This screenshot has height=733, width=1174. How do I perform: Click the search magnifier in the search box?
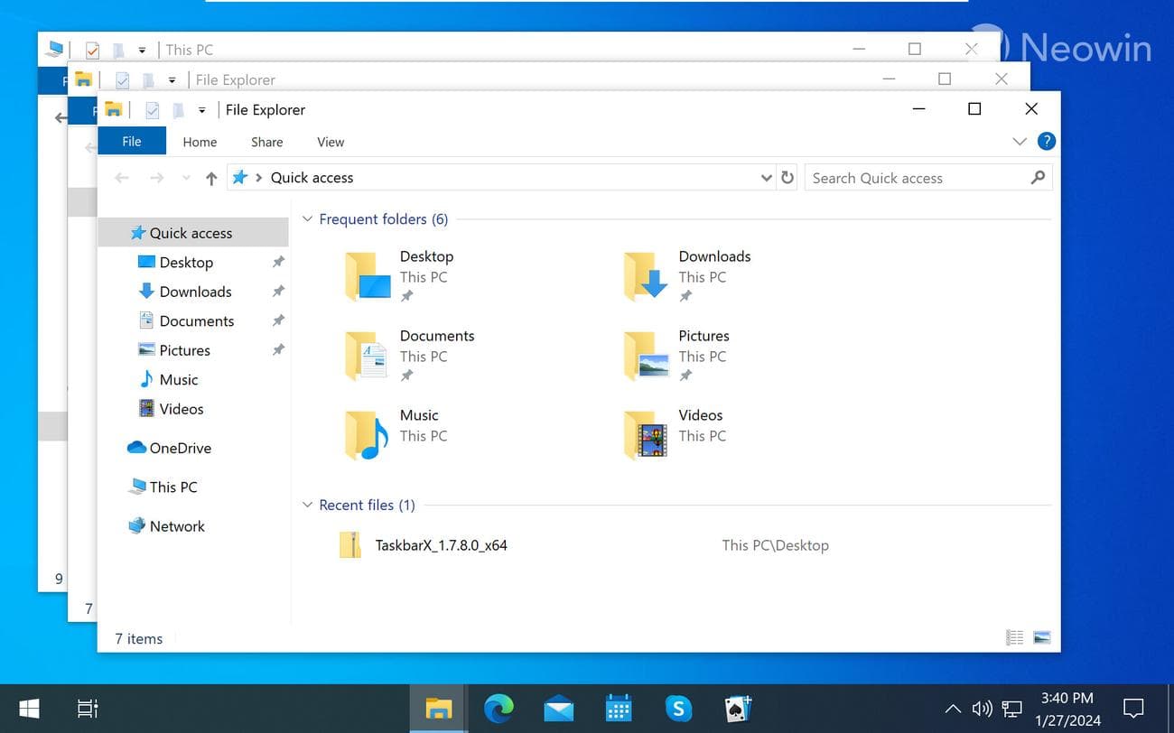[1038, 178]
